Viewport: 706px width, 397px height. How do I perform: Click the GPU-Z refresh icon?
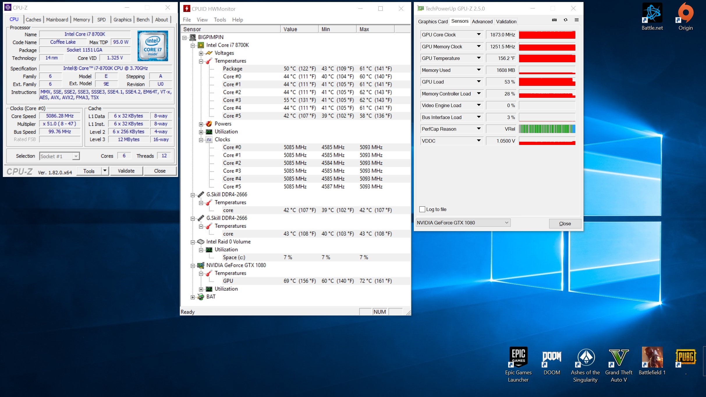(565, 20)
